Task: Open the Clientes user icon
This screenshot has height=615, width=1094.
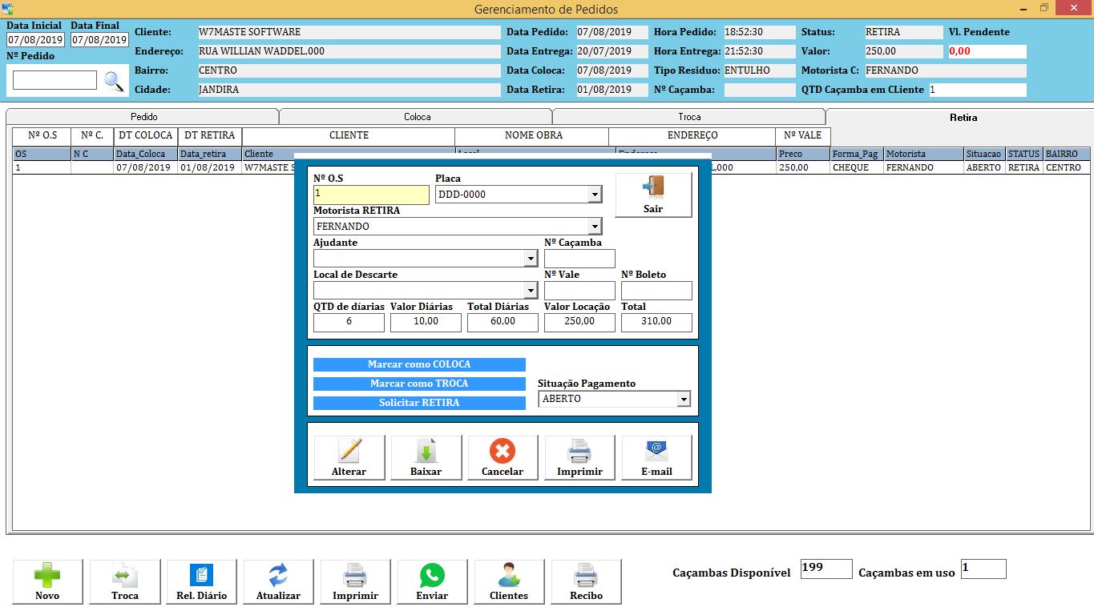Action: (509, 576)
